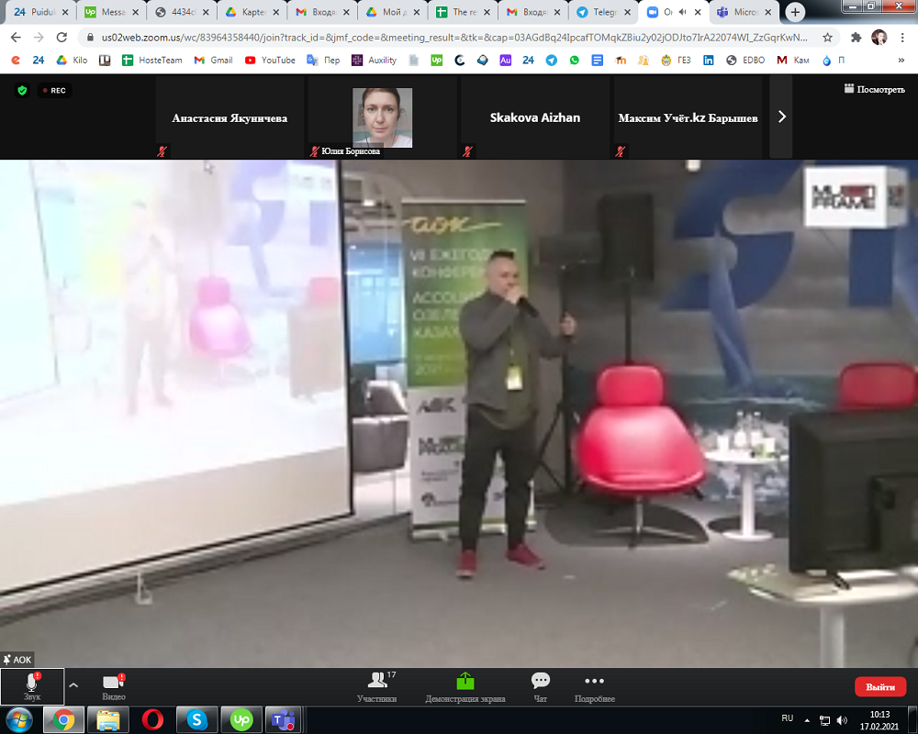Unmute the microphone with the Звук button

[x=32, y=686]
